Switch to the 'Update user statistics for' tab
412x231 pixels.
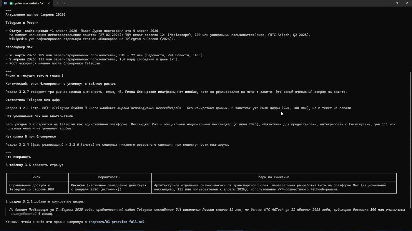(29, 3)
